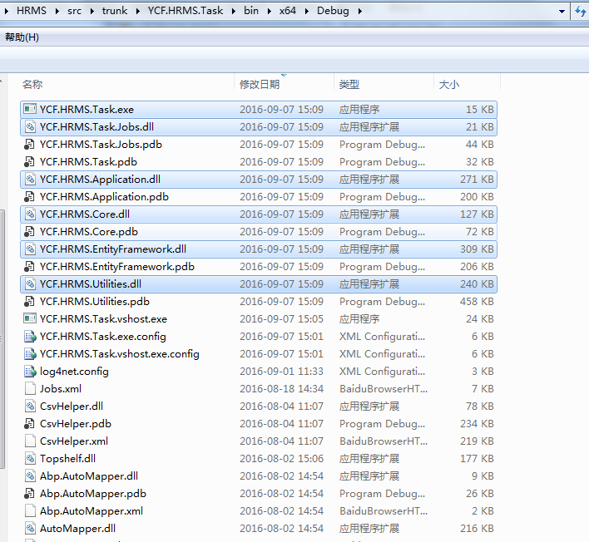Jump to x64 folder in breadcrumb
Image resolution: width=589 pixels, height=542 pixels.
pos(287,11)
